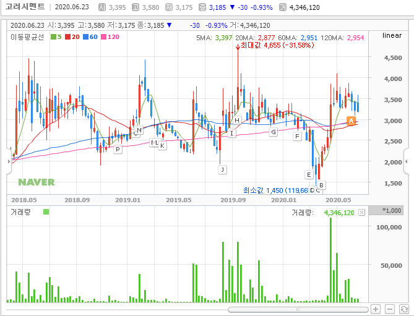Close the volume indicator panel
Viewport: 414px width, 316px height.
tap(362, 213)
